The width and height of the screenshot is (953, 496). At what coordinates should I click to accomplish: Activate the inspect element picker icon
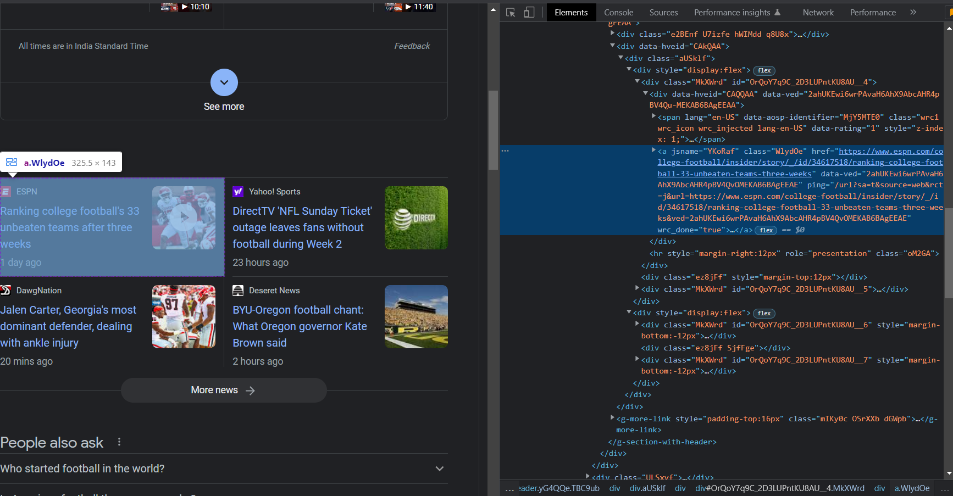pyautogui.click(x=511, y=13)
